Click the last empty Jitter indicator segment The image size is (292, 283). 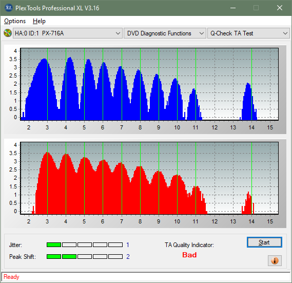point(115,244)
